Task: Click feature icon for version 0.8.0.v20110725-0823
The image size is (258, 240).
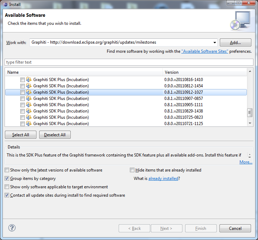Action: [x=29, y=117]
